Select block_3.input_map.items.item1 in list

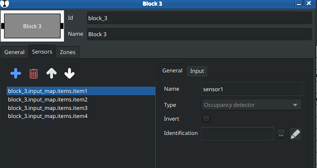click(x=81, y=91)
